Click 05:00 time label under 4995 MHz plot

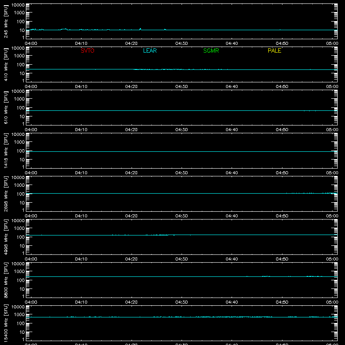point(332,259)
